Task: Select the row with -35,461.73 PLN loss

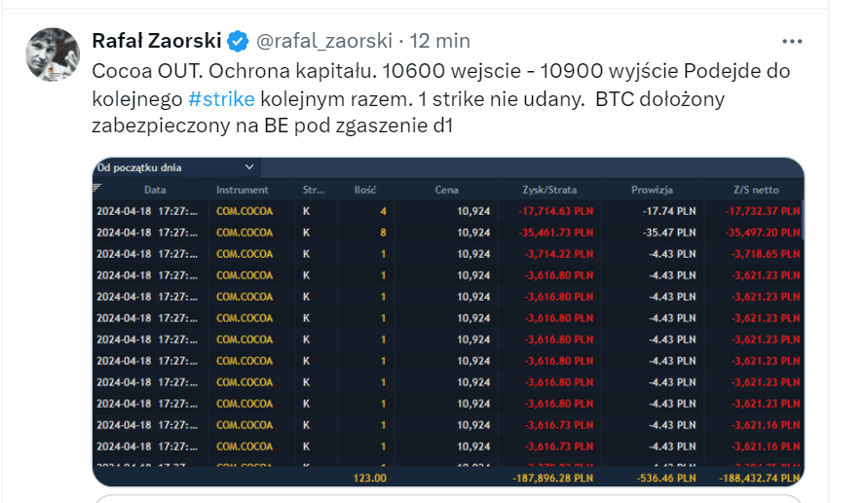Action: coord(448,233)
